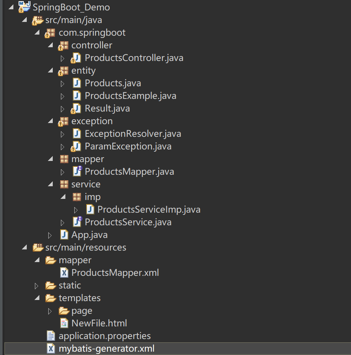Click the templates folder icon
The width and height of the screenshot is (351, 355).
coord(51,298)
